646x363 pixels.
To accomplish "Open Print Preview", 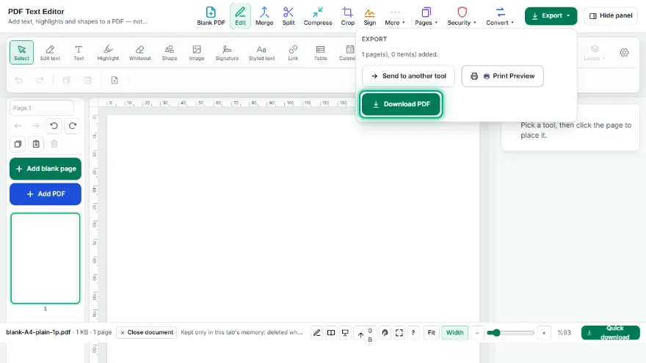I will coord(502,76).
